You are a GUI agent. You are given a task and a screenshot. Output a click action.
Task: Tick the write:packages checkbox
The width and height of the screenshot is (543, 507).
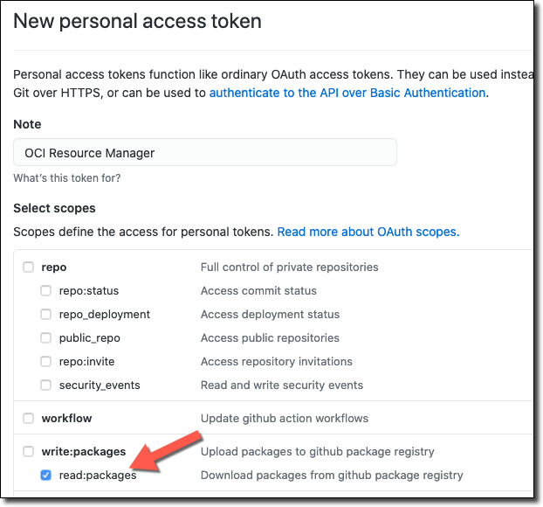click(29, 452)
